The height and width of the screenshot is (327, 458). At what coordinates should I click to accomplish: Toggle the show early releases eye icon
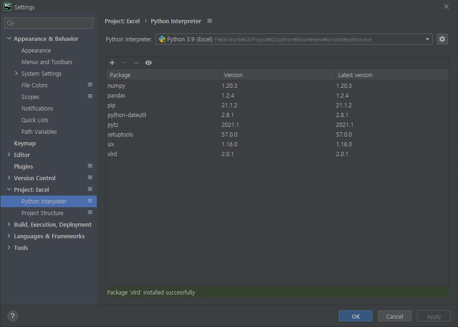(148, 63)
